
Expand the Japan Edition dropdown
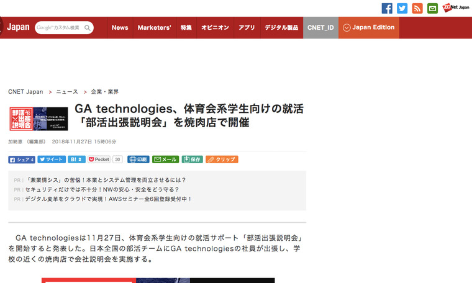click(x=368, y=27)
